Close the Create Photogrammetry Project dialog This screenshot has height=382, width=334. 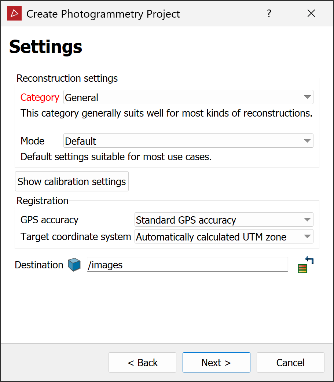click(x=311, y=14)
